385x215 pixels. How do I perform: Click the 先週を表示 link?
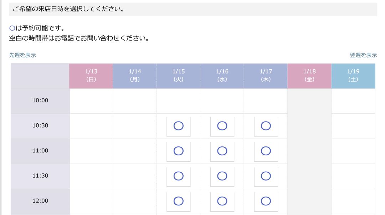point(22,55)
